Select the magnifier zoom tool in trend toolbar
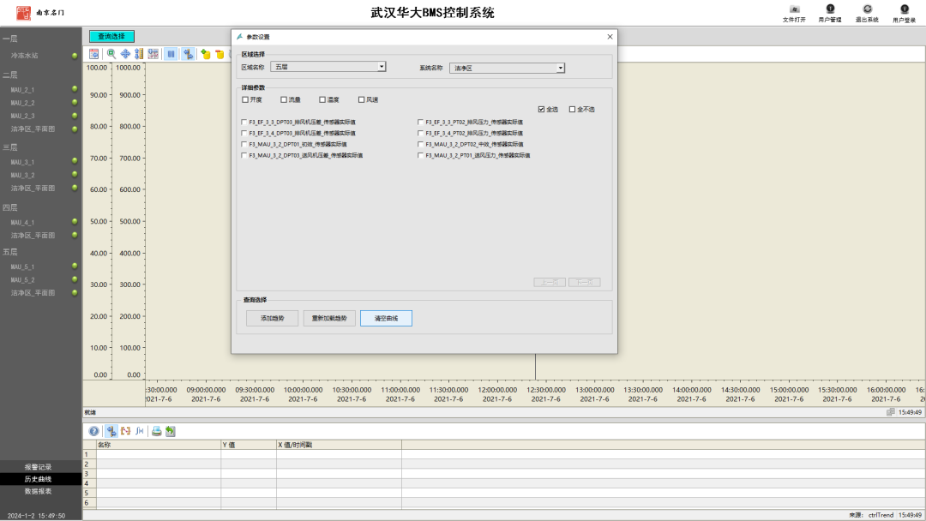This screenshot has width=926, height=521. tap(111, 54)
